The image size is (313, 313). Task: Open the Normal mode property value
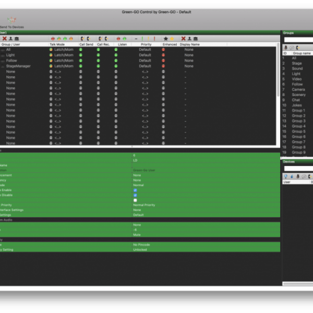click(138, 185)
